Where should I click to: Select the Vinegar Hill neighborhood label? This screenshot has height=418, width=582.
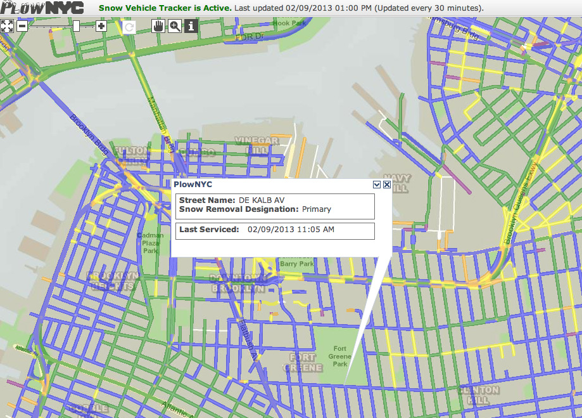[256, 145]
